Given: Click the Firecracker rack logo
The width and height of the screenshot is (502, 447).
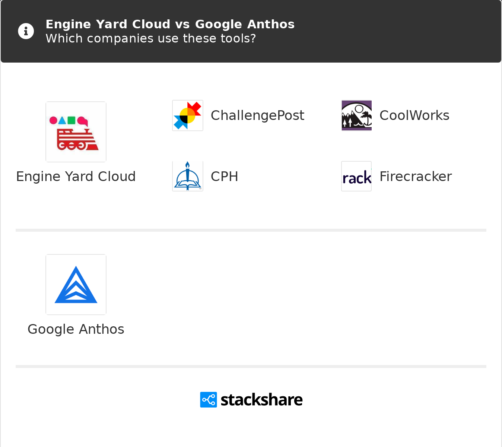Looking at the screenshot, I should click(356, 176).
